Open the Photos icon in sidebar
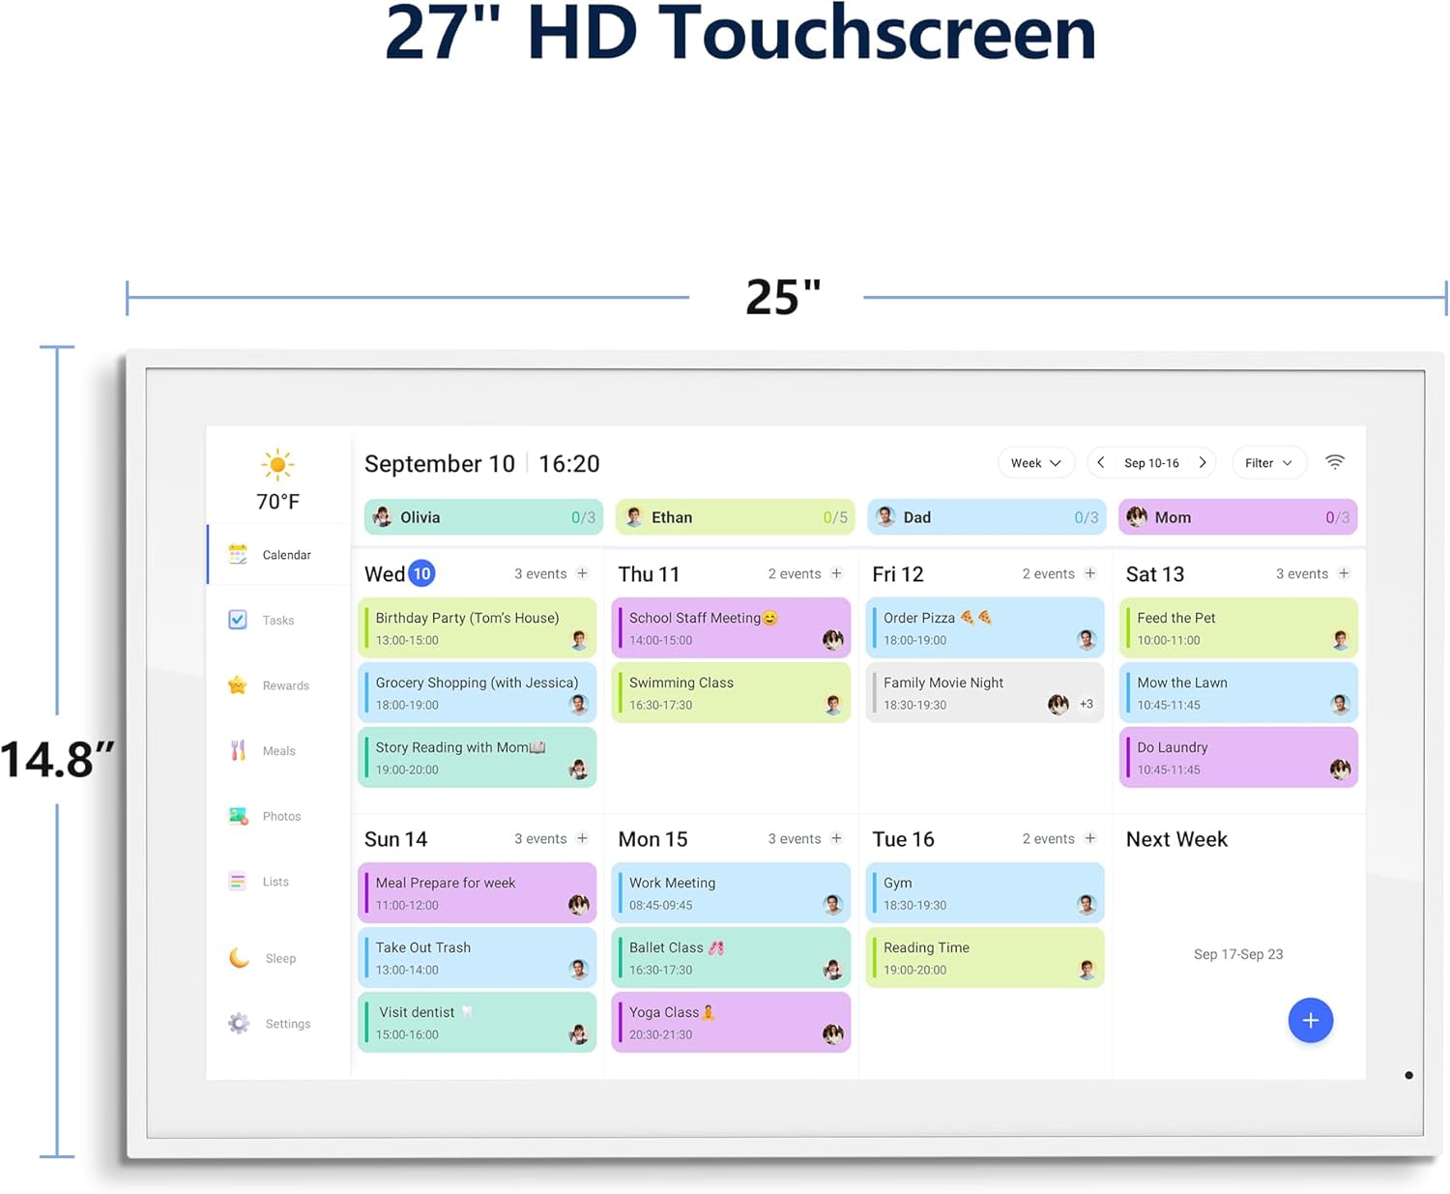The height and width of the screenshot is (1194, 1450). (238, 816)
